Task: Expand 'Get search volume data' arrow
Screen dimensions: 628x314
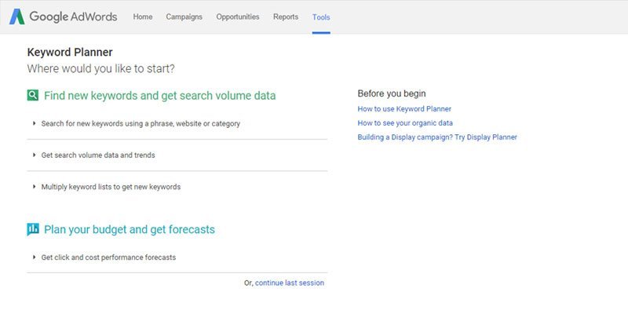Action: tap(35, 155)
